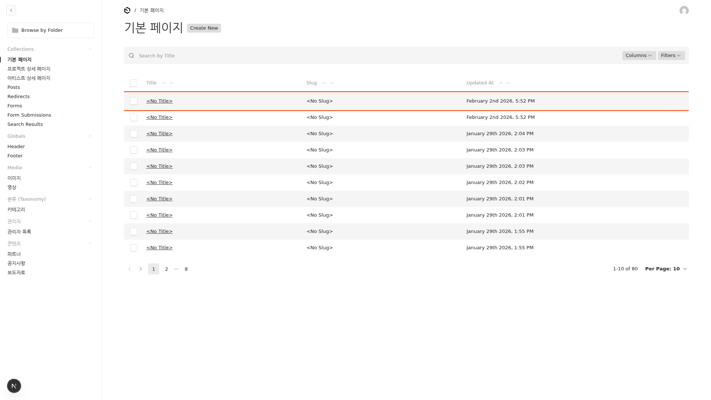
Task: Collapse the Collections group
Action: 90,49
